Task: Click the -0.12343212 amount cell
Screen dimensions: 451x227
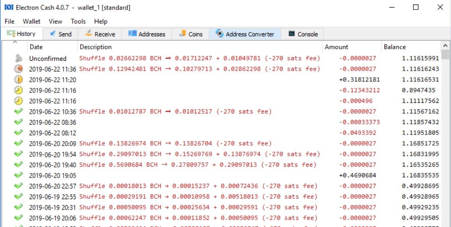Action: [x=360, y=90]
